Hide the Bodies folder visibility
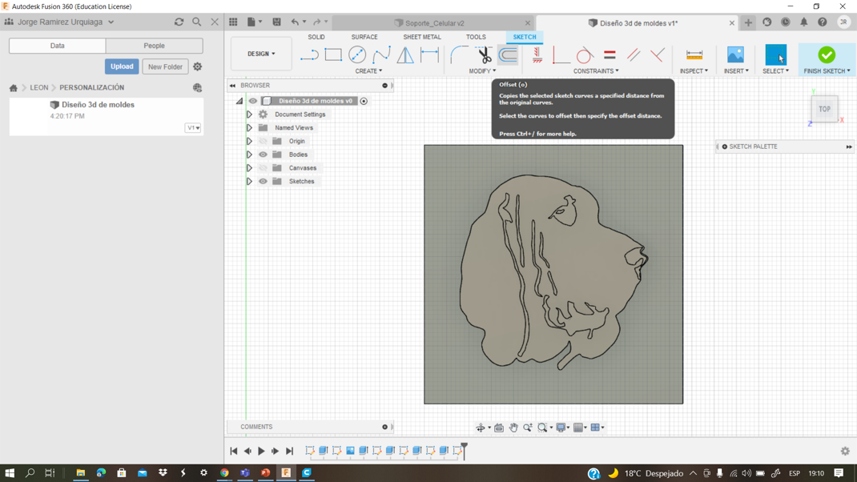This screenshot has width=857, height=482. [x=263, y=155]
